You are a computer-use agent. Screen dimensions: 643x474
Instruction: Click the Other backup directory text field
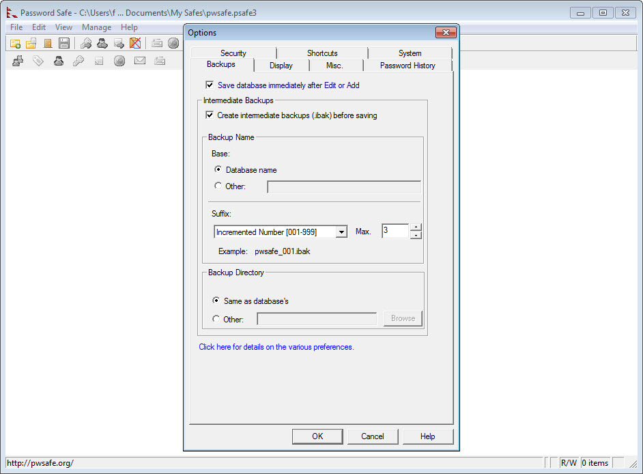(317, 319)
